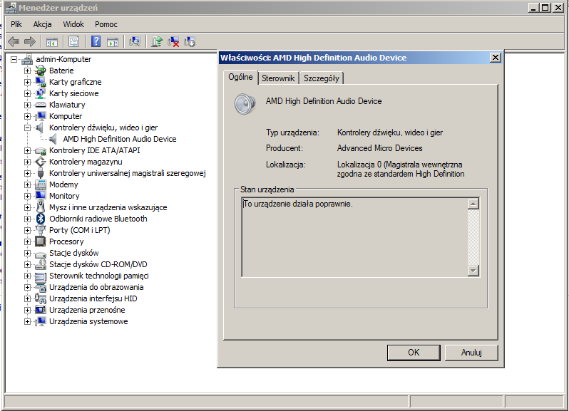The height and width of the screenshot is (411, 569).
Task: Confirm dialog with OK button
Action: point(414,353)
